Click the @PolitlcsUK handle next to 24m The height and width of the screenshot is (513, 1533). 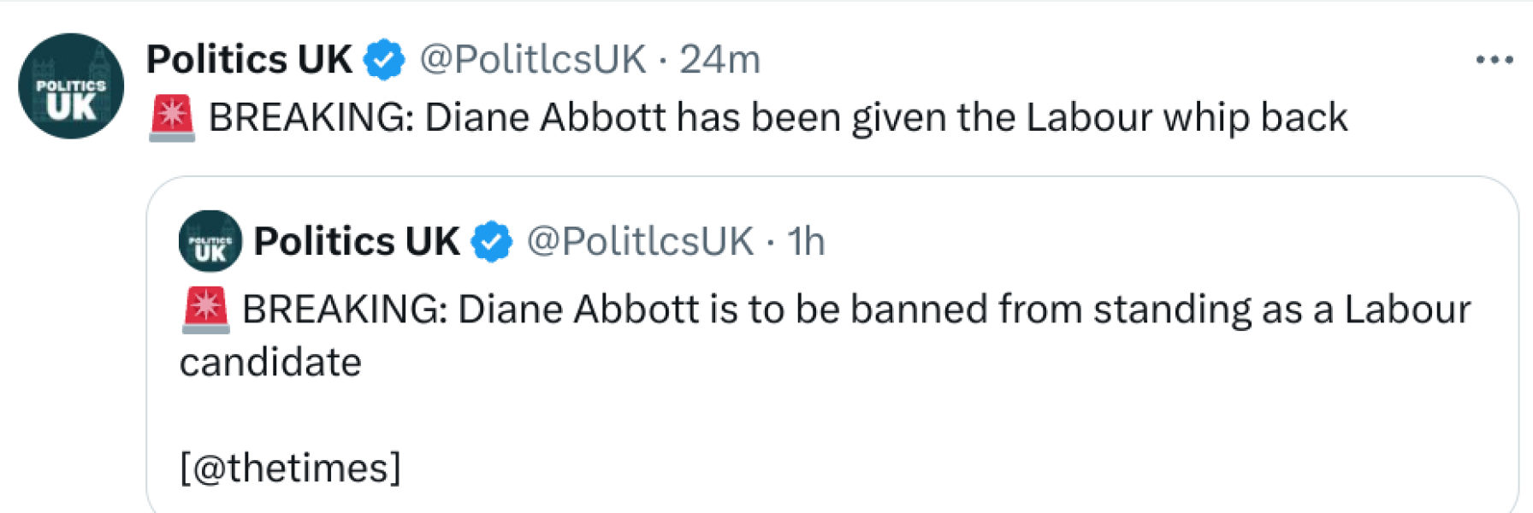tap(532, 60)
